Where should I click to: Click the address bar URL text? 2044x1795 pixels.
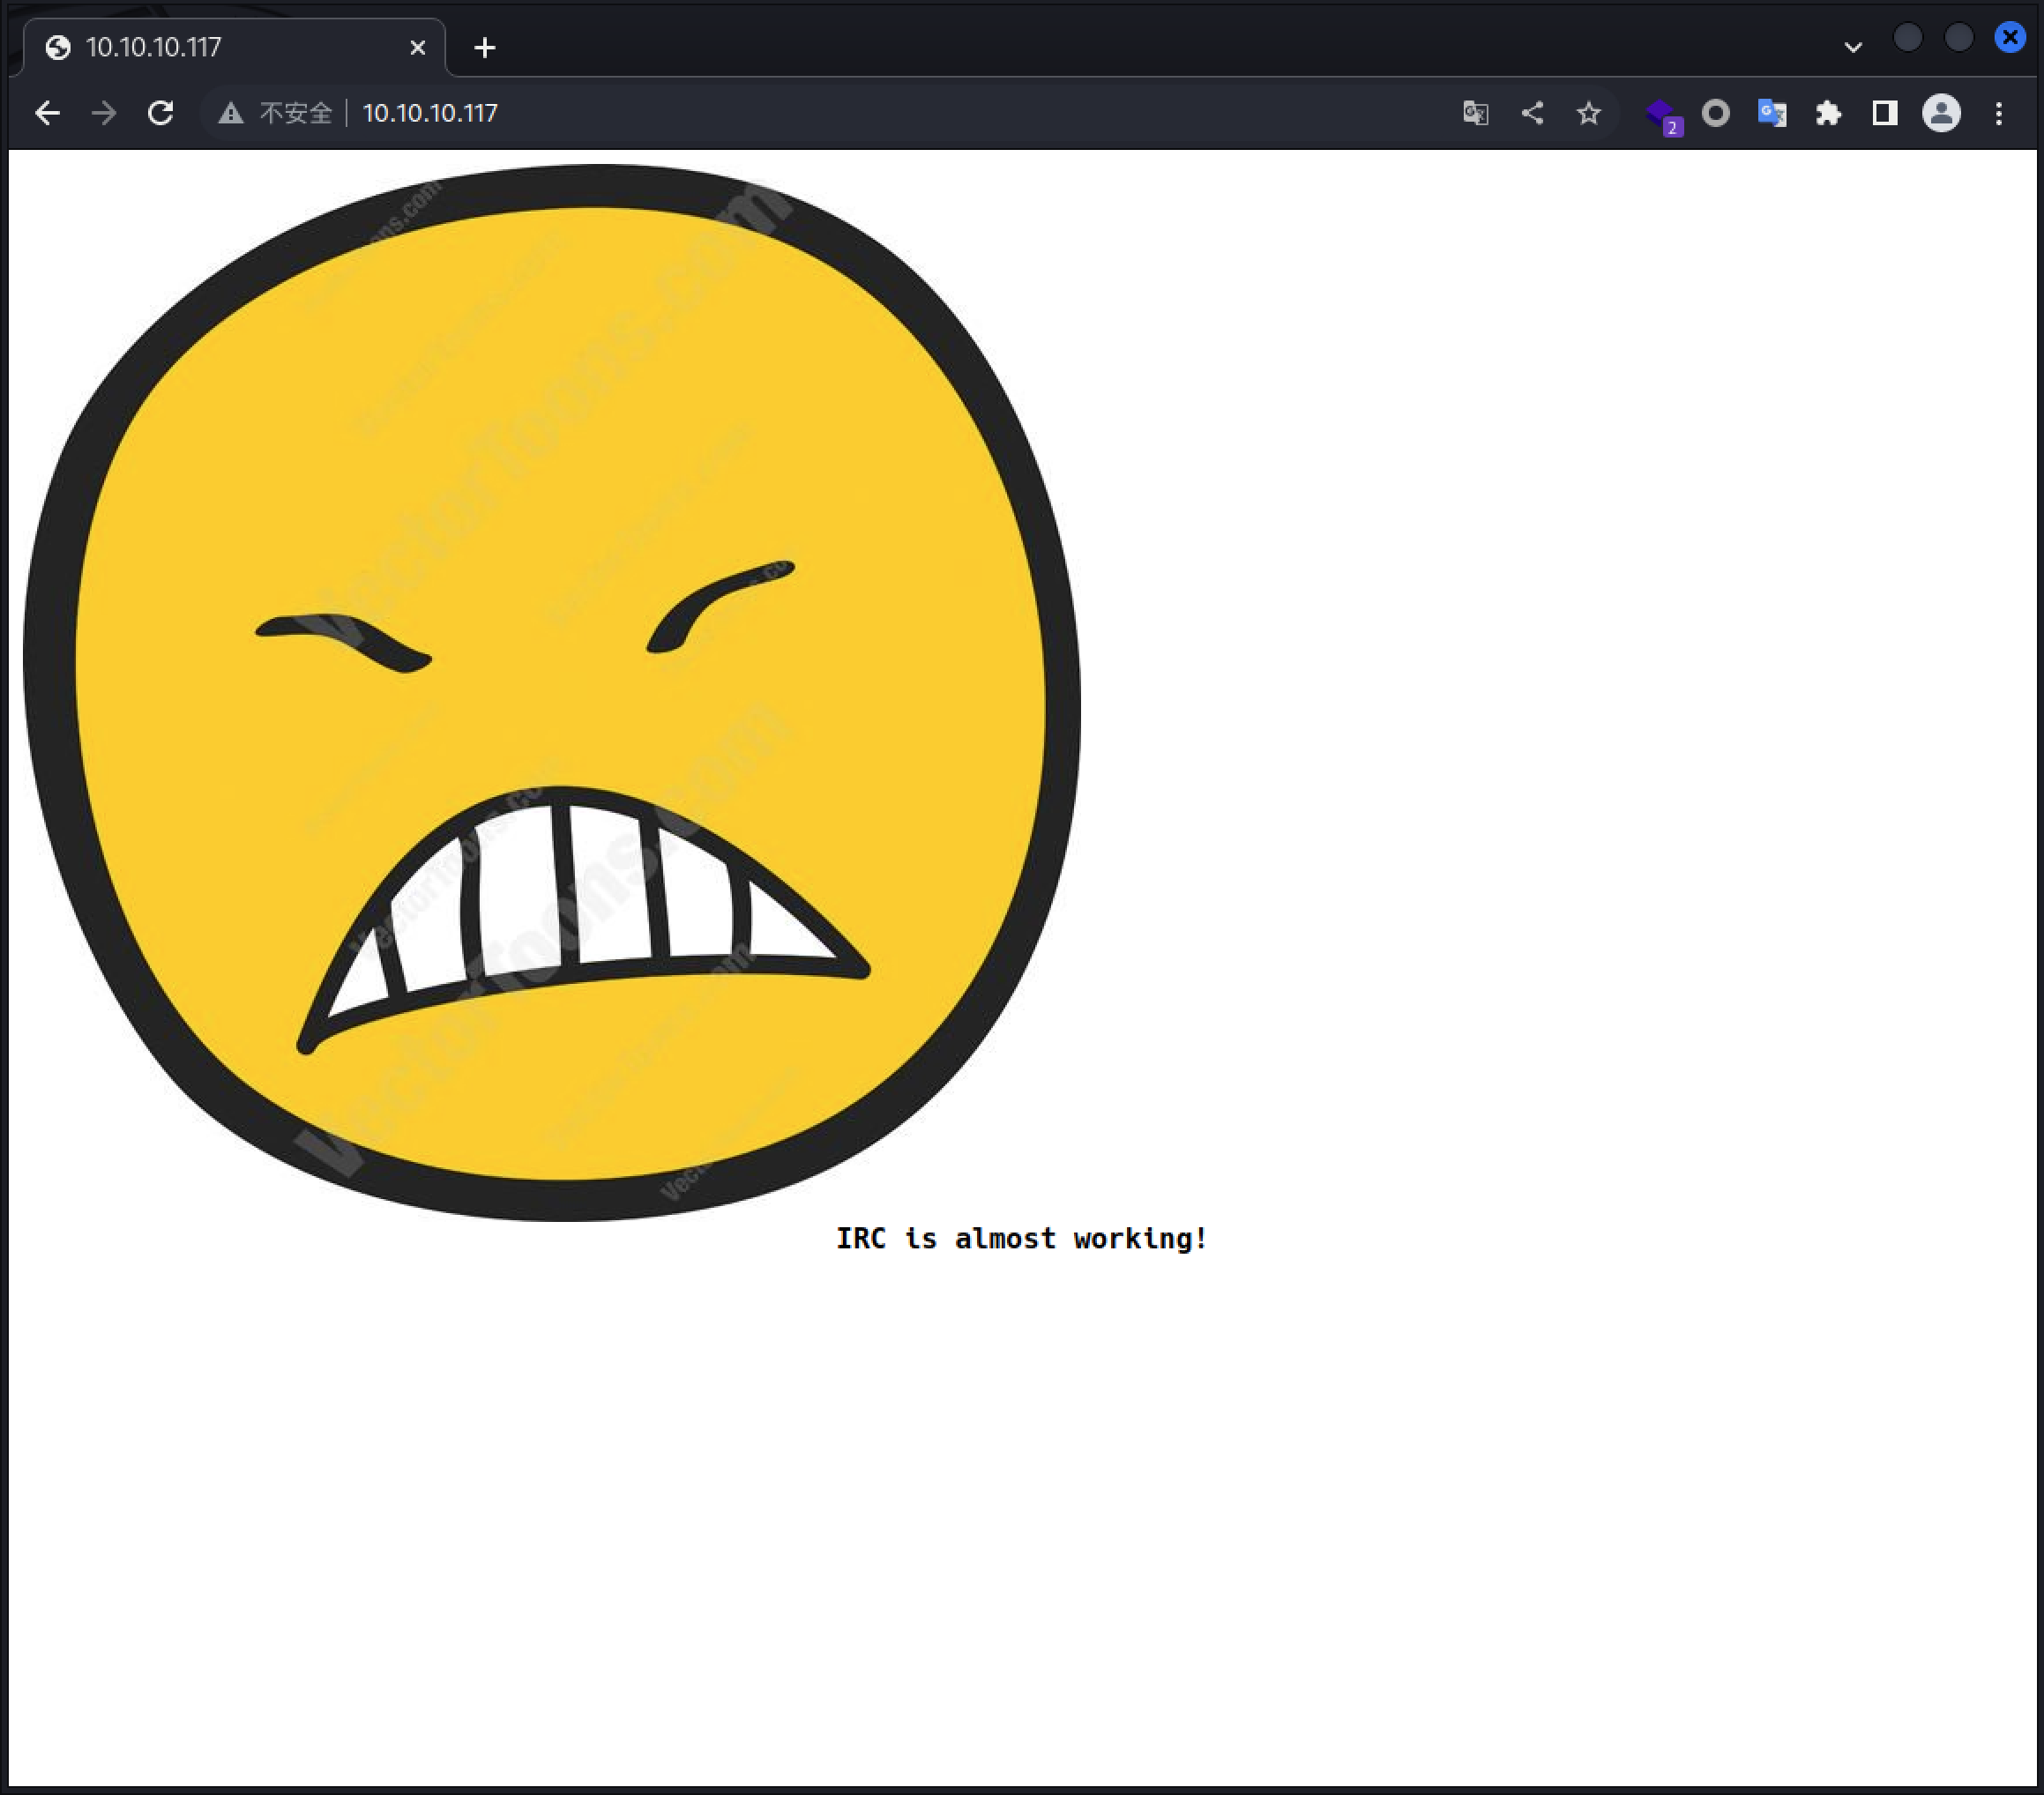click(x=430, y=113)
